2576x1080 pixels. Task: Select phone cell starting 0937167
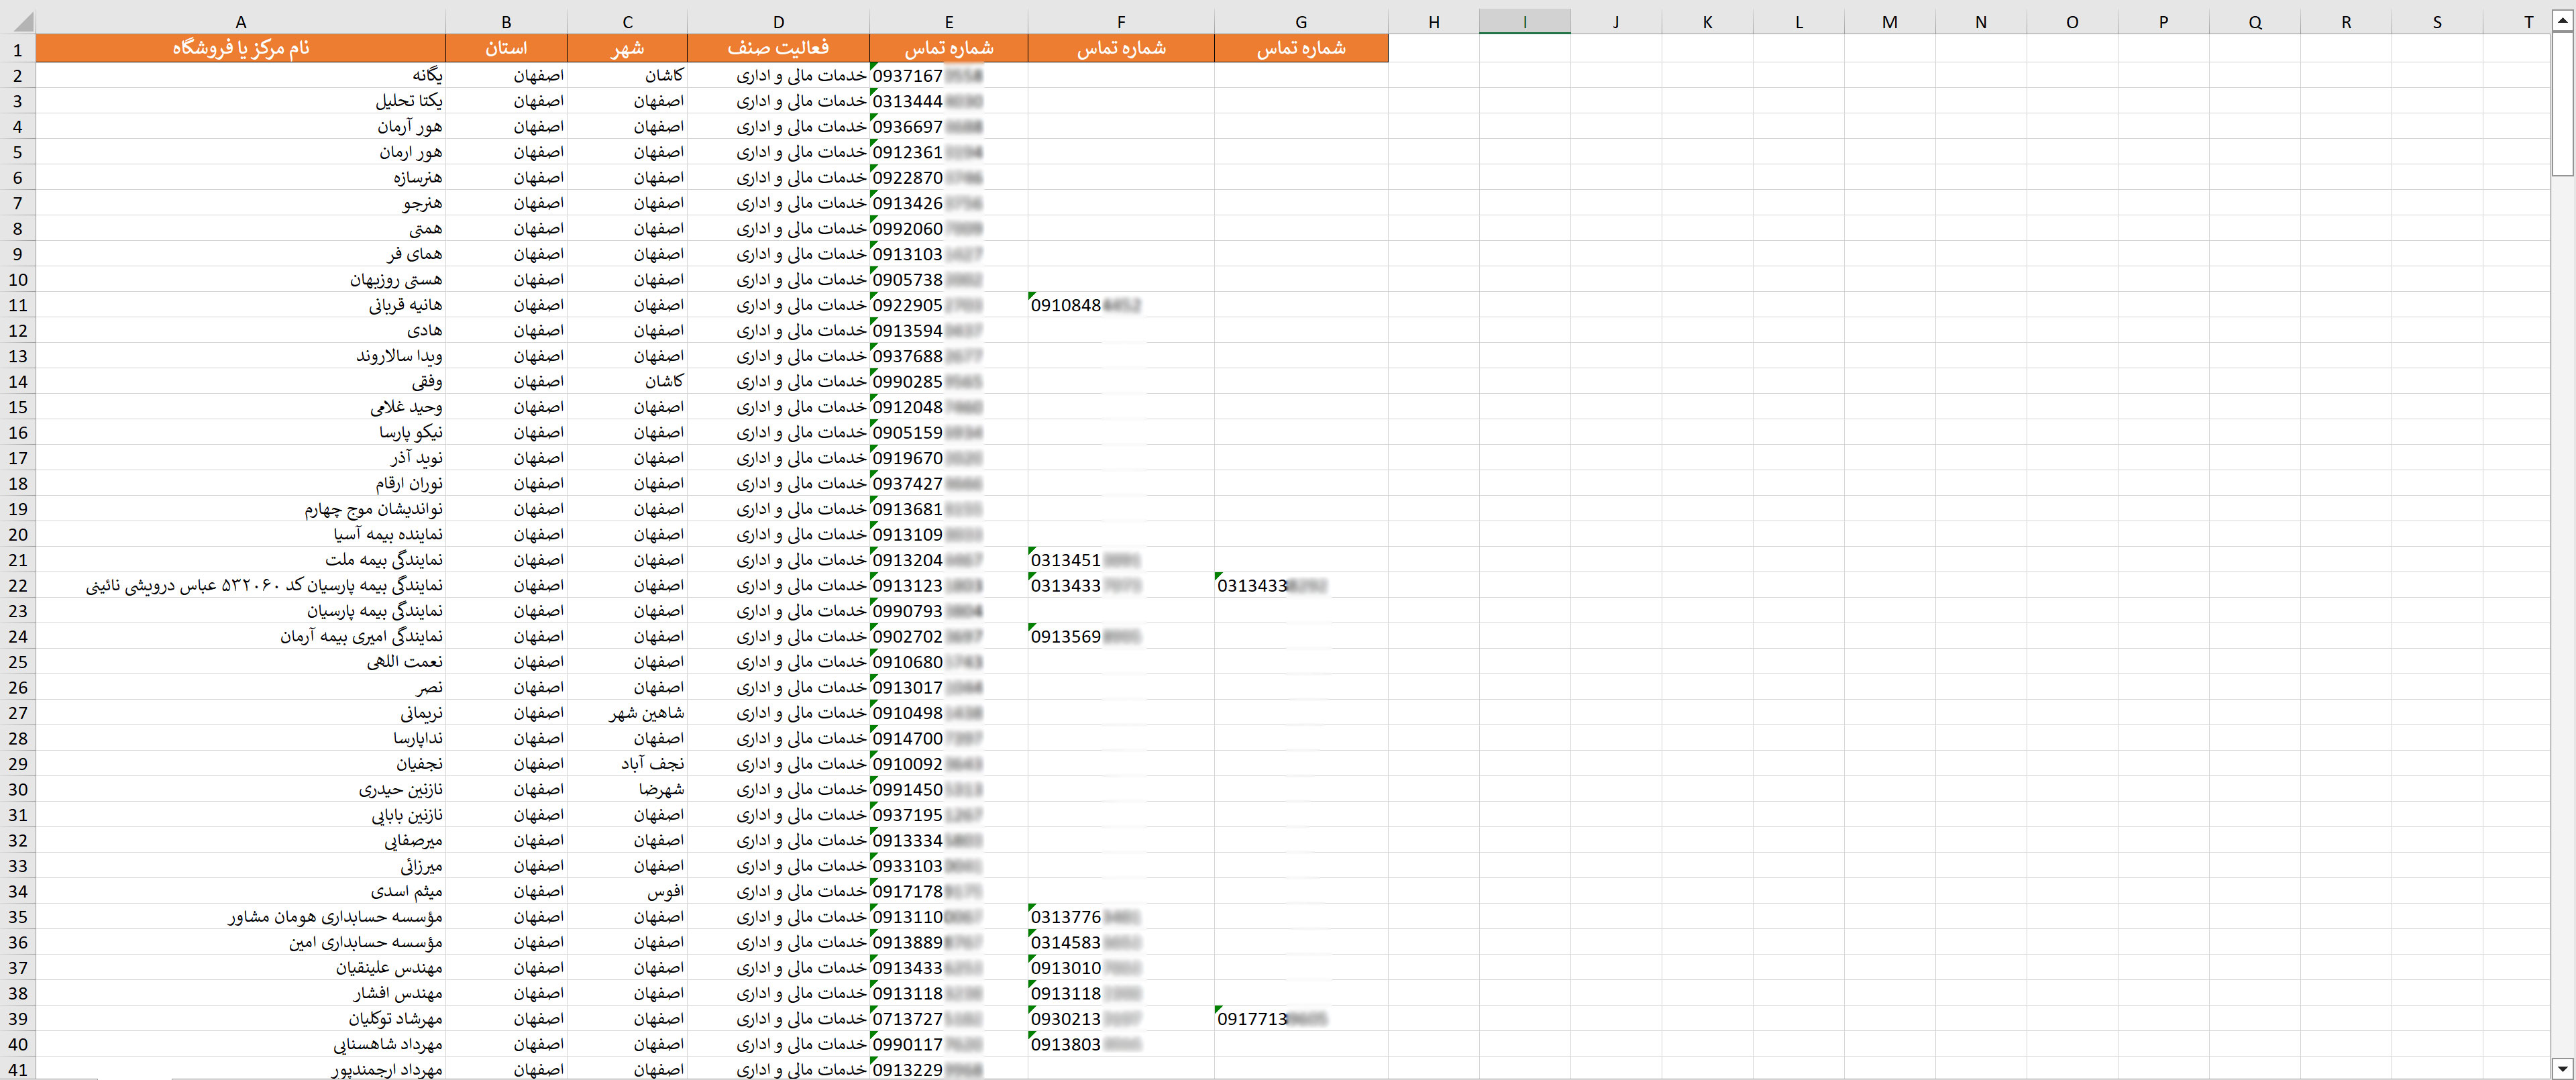(x=949, y=75)
